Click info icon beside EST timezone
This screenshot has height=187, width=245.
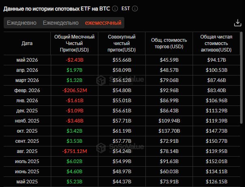(x=135, y=9)
